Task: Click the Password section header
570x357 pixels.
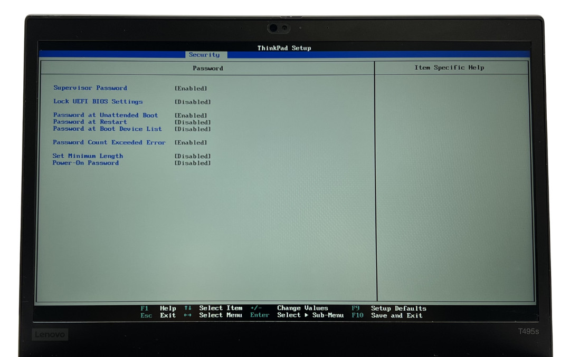Action: (x=207, y=68)
